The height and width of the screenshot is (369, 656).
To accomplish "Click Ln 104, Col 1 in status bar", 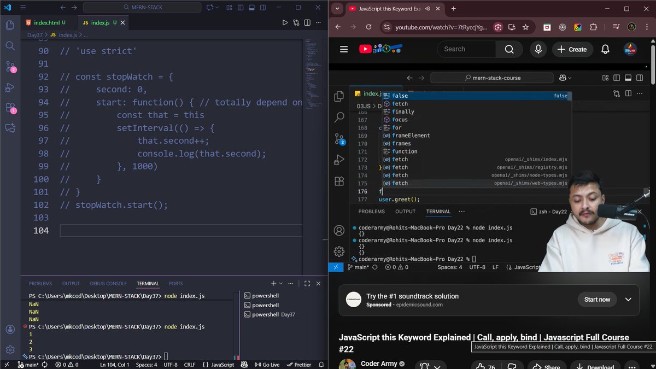I will pos(114,365).
